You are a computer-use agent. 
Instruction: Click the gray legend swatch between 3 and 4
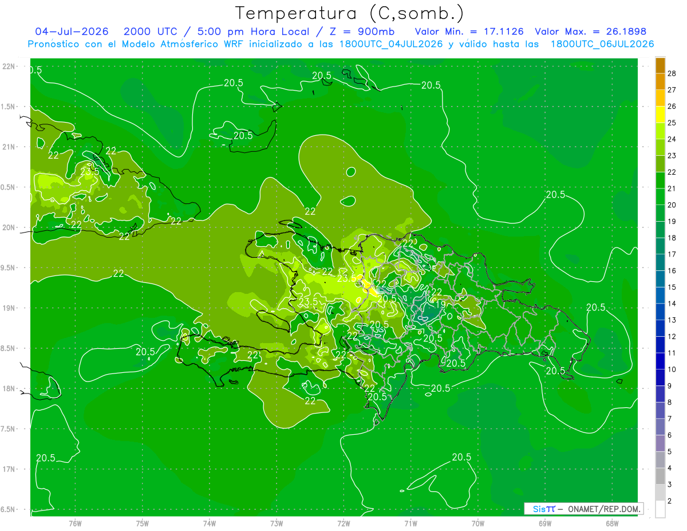click(660, 477)
